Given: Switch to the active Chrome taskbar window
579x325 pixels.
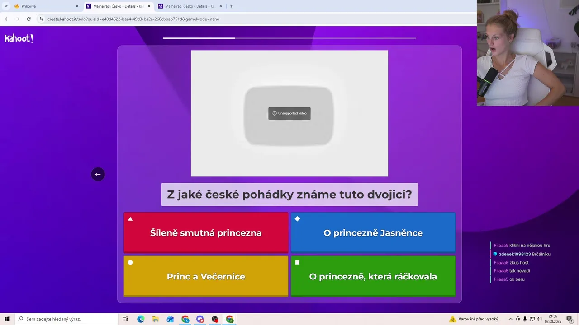Looking at the screenshot, I should click(x=230, y=319).
